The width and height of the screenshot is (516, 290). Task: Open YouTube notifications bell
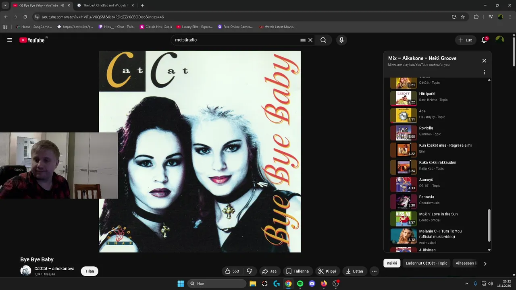[484, 40]
